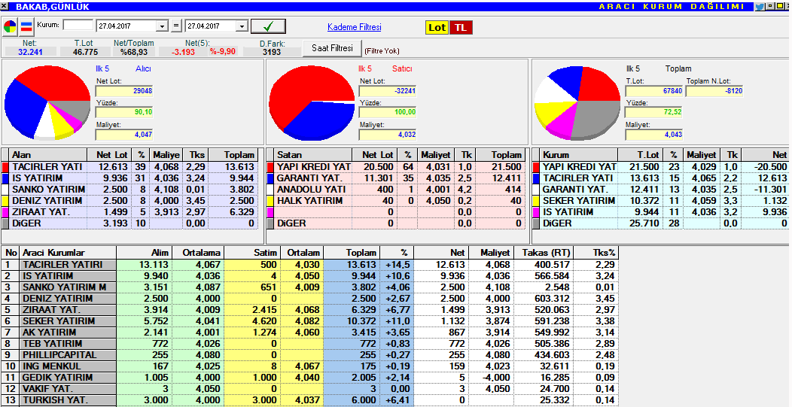Sort by the Alan column header

pyautogui.click(x=48, y=154)
